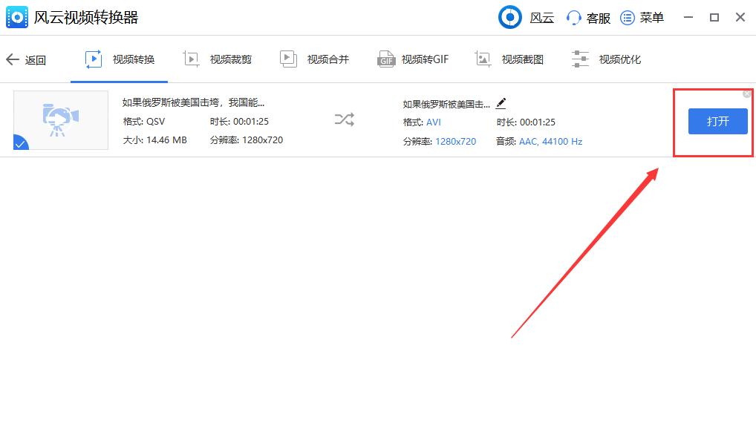Click the 打开 button
This screenshot has width=756, height=423.
tap(717, 121)
